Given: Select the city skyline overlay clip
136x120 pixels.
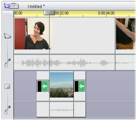Looking at the screenshot, I should (61, 85).
